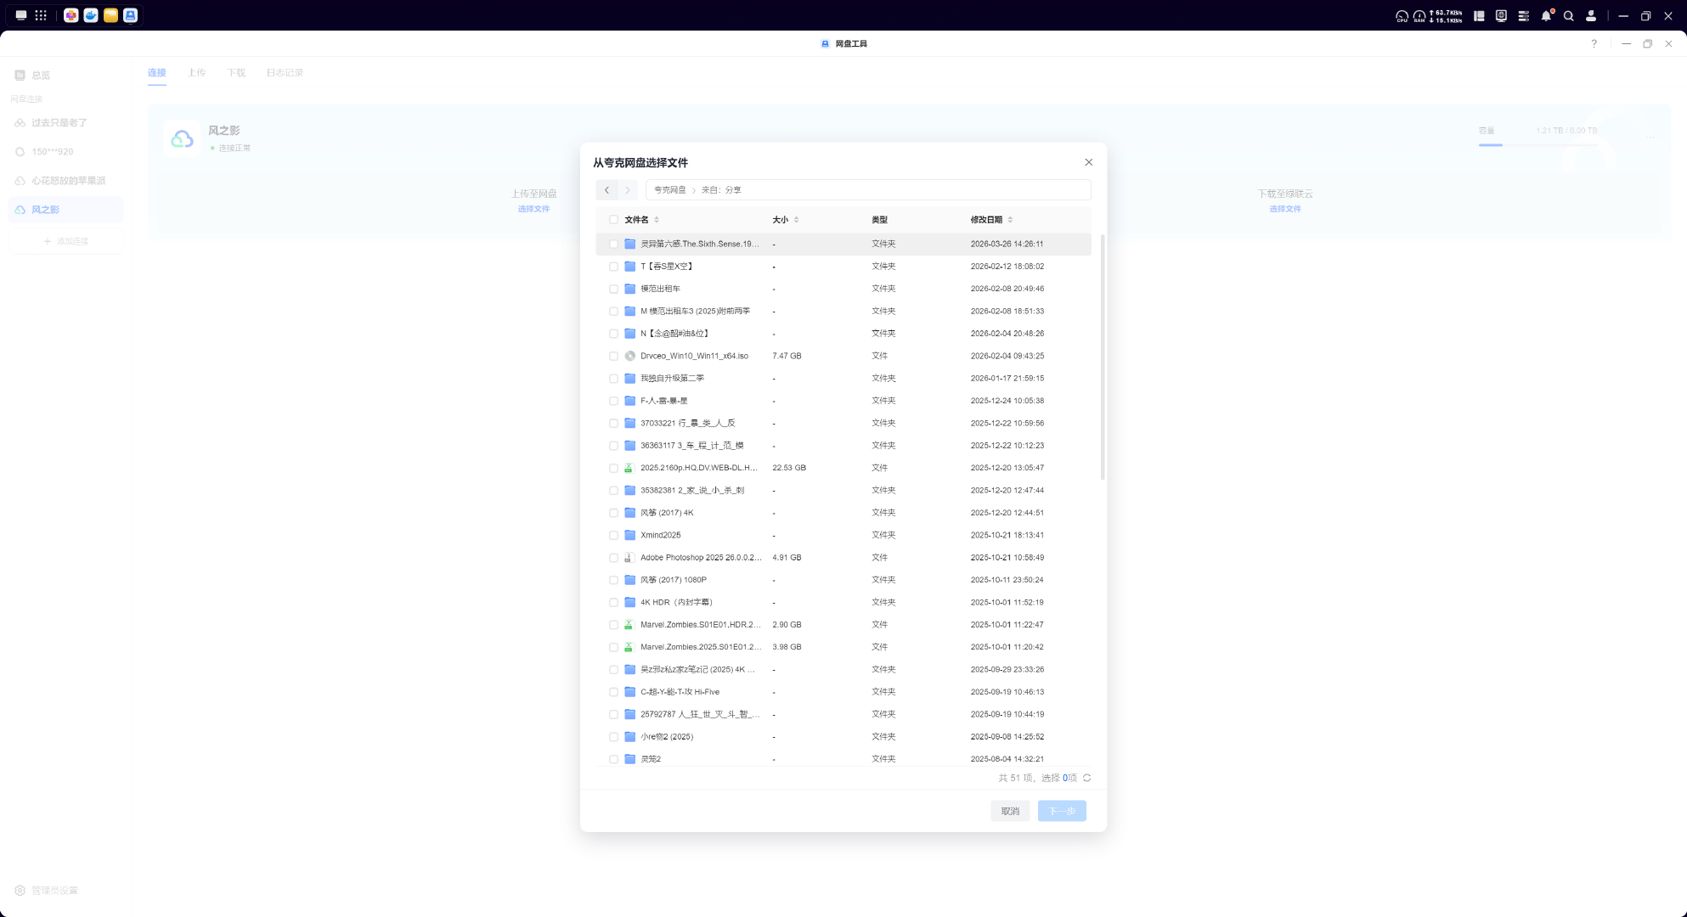Switch to the 下载 tab
This screenshot has height=917, width=1687.
pyautogui.click(x=236, y=73)
